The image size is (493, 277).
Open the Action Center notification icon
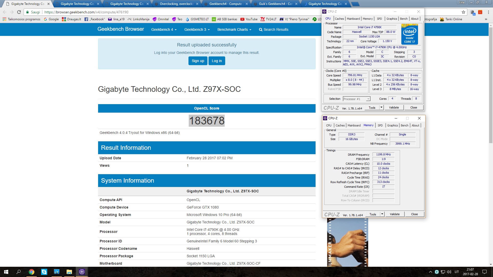point(484,272)
